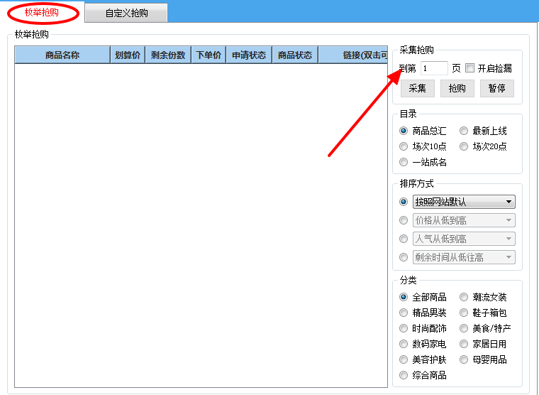Select radio button beside 人气从低到高
Screen dimensions: 539x395
click(x=404, y=239)
